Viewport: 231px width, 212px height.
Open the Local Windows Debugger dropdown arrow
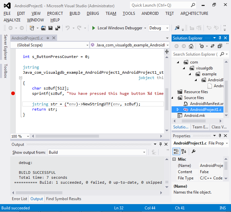[x=145, y=28]
